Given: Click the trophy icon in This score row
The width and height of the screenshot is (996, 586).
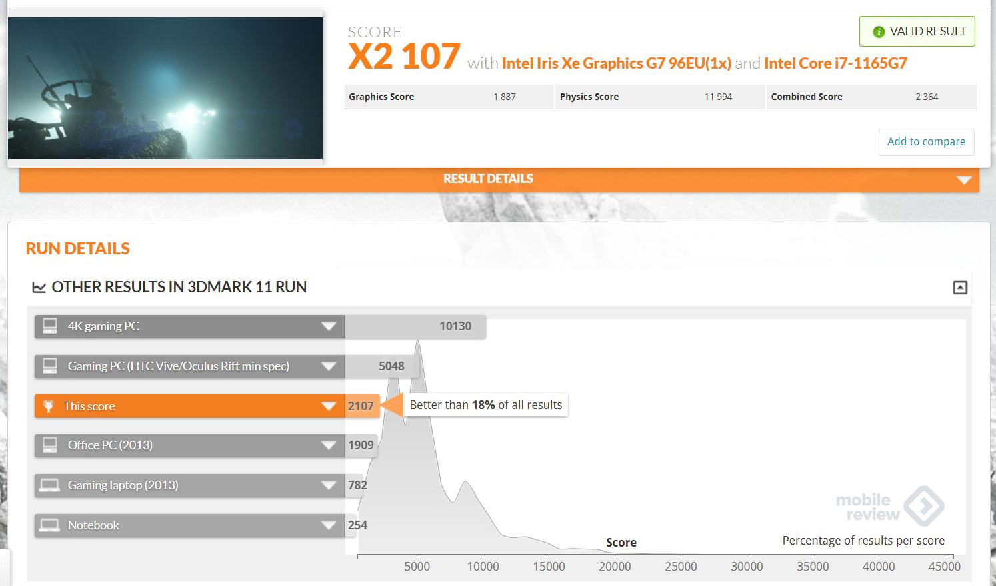Looking at the screenshot, I should click(49, 406).
